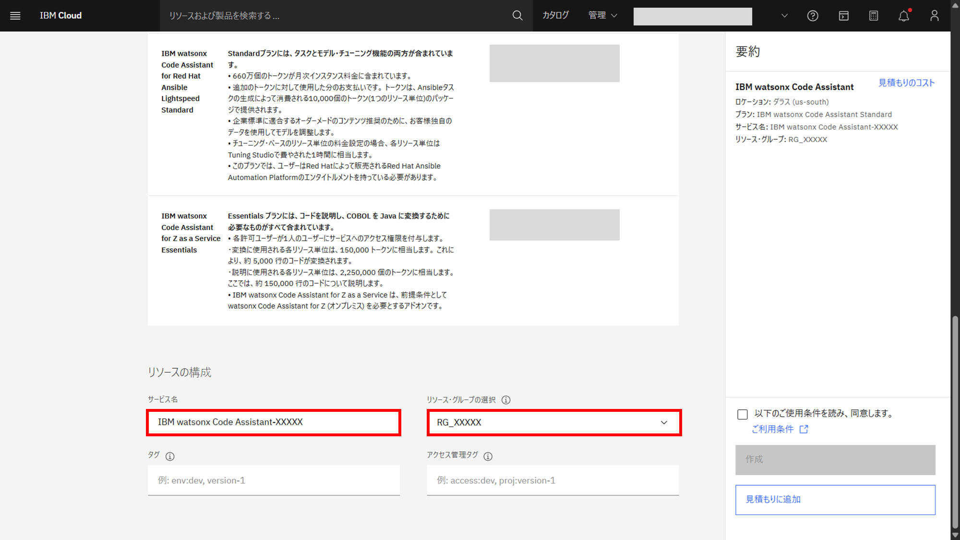
Task: Check the terms agreement checkbox
Action: pyautogui.click(x=743, y=414)
